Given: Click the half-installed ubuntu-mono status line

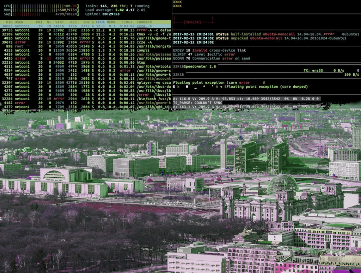Looking at the screenshot, I should [x=266, y=34].
